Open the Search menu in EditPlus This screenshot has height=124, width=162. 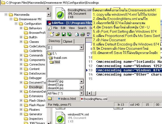click(x=82, y=28)
